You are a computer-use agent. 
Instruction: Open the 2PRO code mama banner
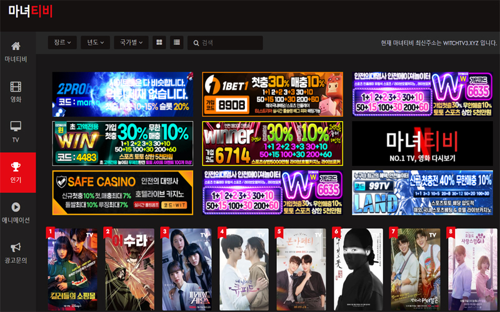pos(122,94)
